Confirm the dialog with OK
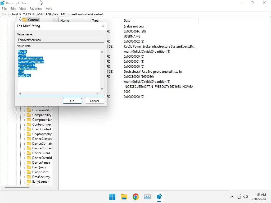 pos(72,101)
